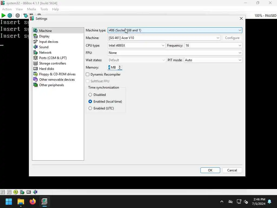Image resolution: width=277 pixels, height=208 pixels.
Task: Open the View menu
Action: pyautogui.click(x=19, y=9)
